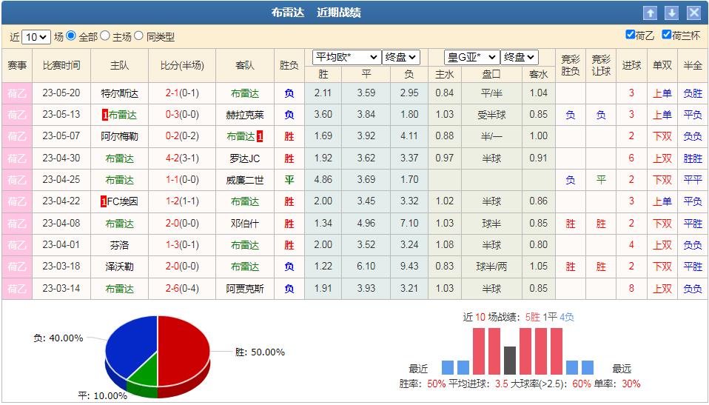Open the 平均欧* odds company dropdown

tap(347, 58)
